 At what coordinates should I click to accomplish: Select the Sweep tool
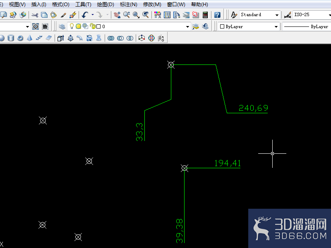pos(80,38)
